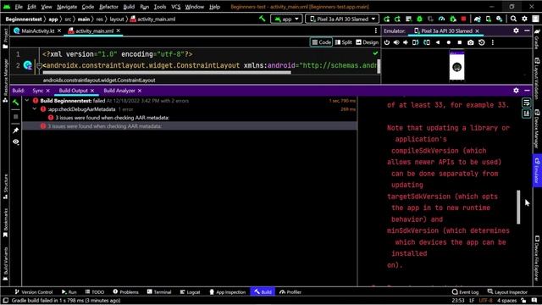Image resolution: width=542 pixels, height=305 pixels.
Task: Rotate the emulator left
Action: (416, 42)
